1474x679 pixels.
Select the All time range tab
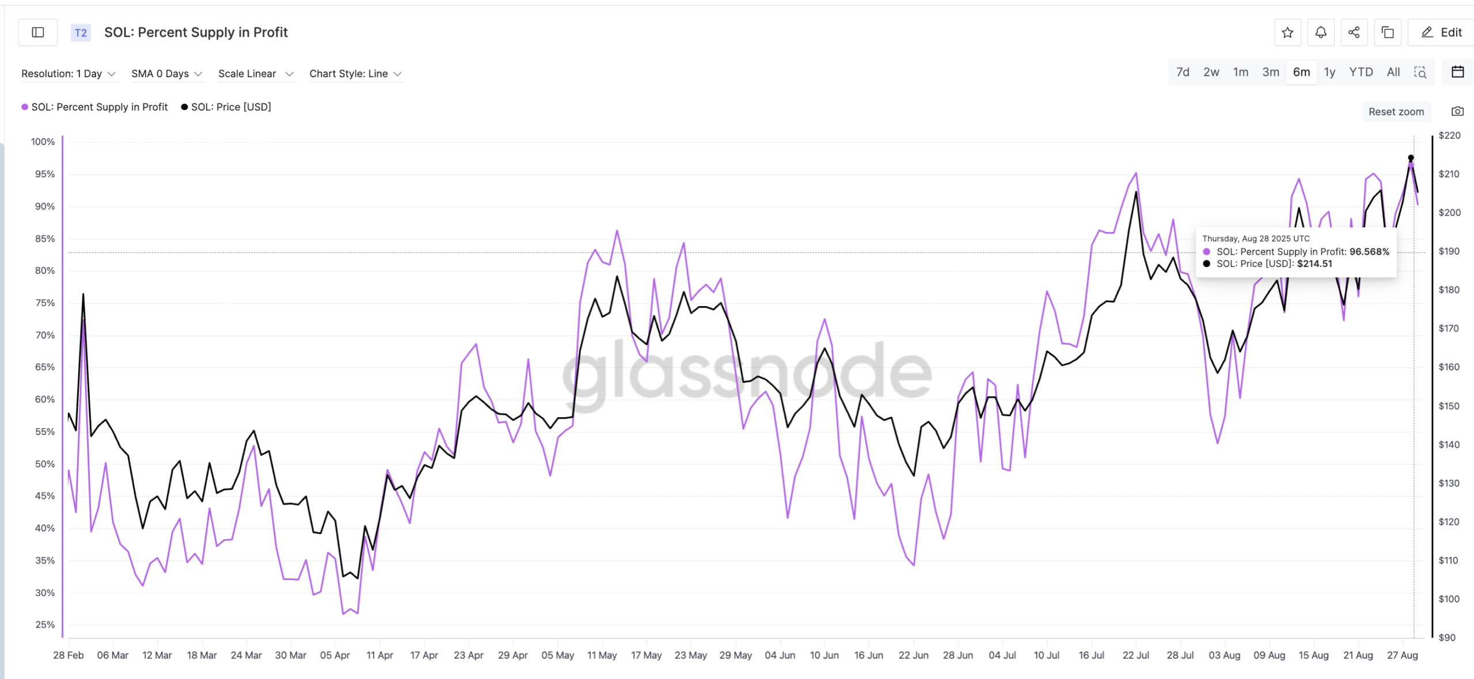tap(1393, 72)
